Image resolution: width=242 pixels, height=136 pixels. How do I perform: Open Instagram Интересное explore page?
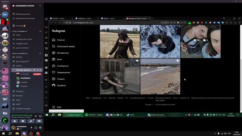(60, 53)
